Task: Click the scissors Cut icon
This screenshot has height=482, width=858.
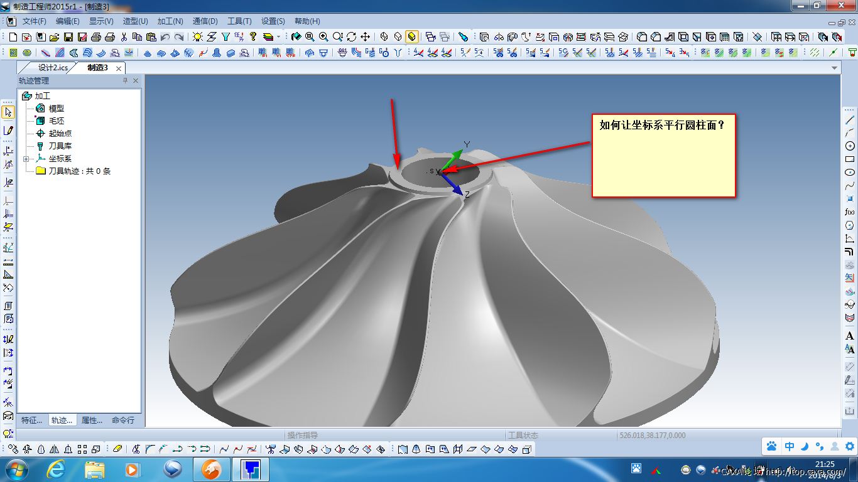Action: click(x=124, y=37)
